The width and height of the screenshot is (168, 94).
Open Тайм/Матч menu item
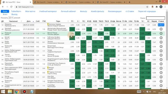(16, 11)
